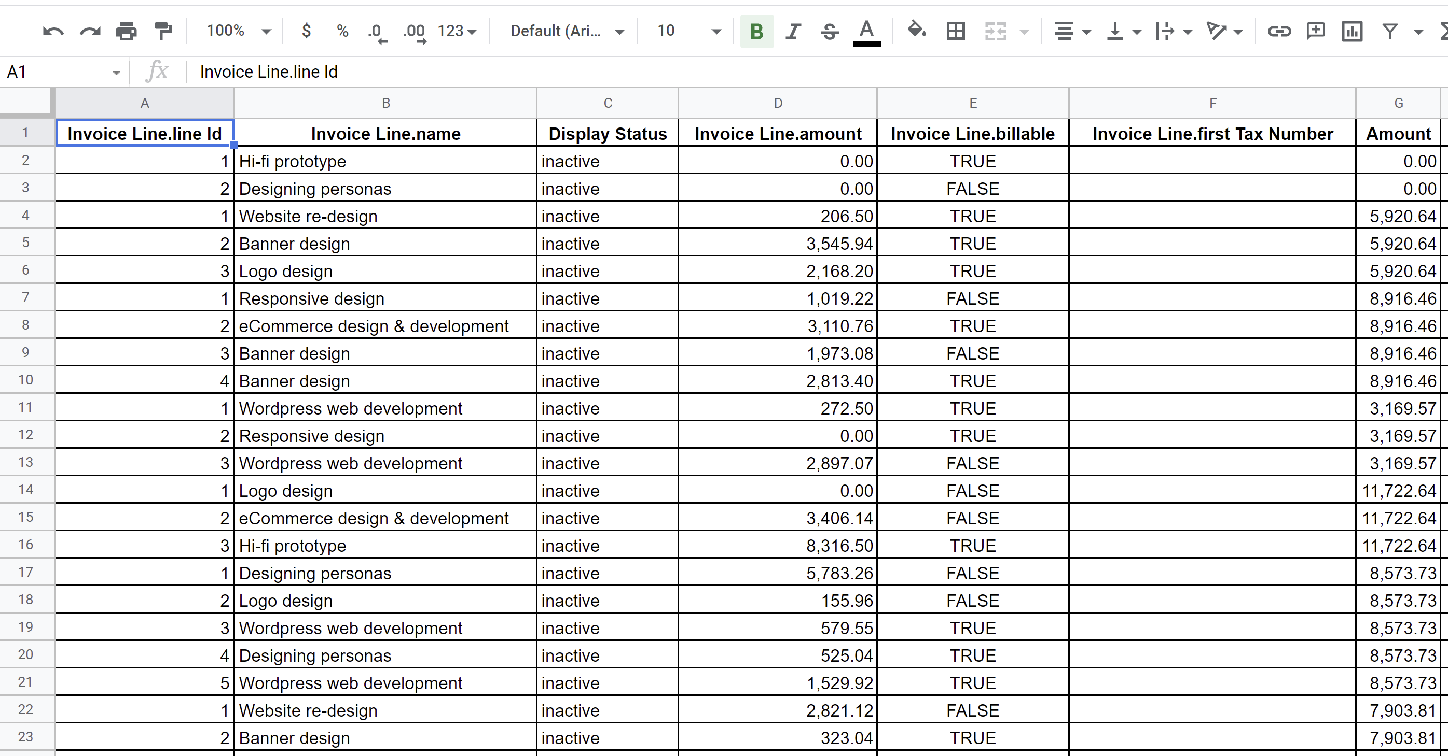Click the 'eCommerce design & development' cell in row 8
This screenshot has width=1448, height=756.
pyautogui.click(x=385, y=325)
